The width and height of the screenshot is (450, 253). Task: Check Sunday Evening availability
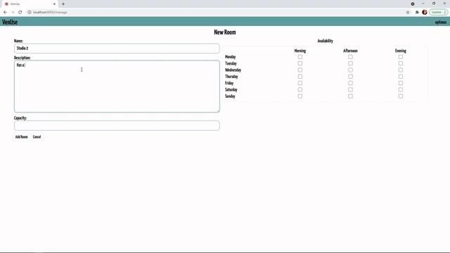[x=401, y=96]
